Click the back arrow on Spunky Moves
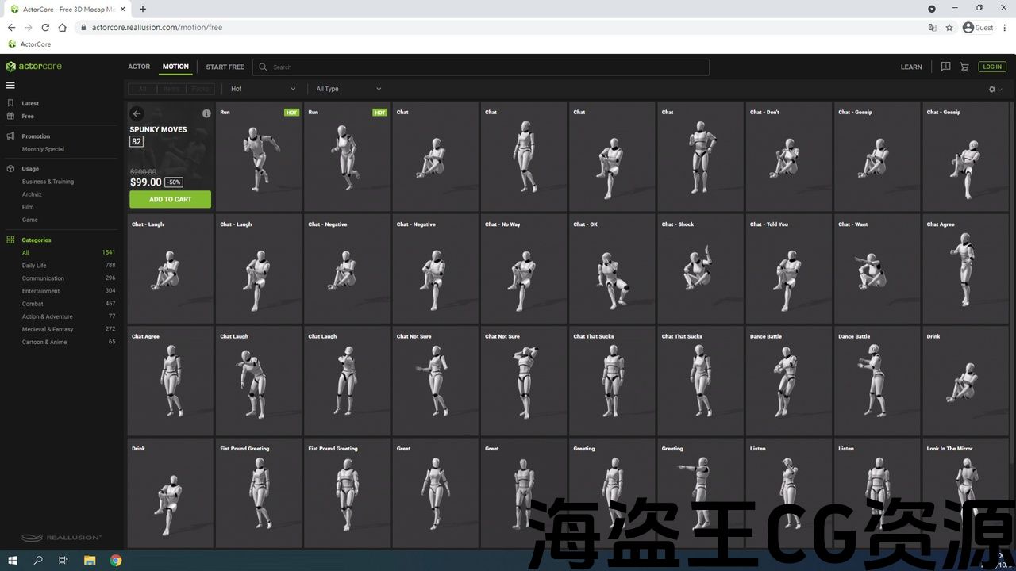 (x=137, y=113)
